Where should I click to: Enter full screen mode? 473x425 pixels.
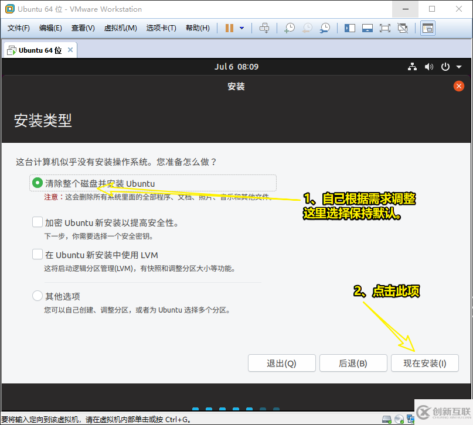pyautogui.click(x=384, y=28)
